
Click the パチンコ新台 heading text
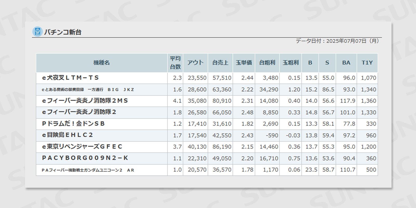(x=63, y=32)
